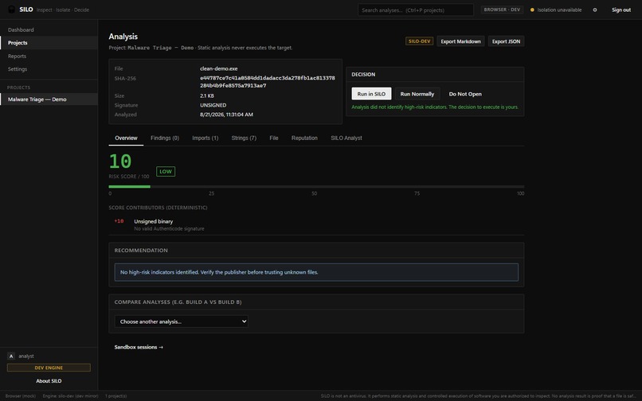Click the 2.1 KB size value

[207, 95]
